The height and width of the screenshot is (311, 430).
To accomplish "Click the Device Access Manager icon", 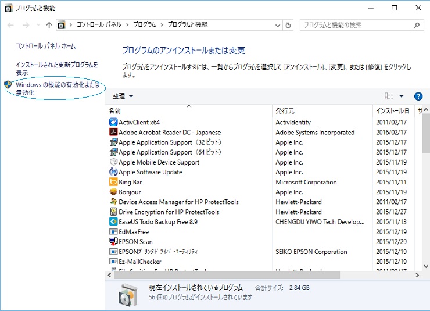I will (113, 202).
